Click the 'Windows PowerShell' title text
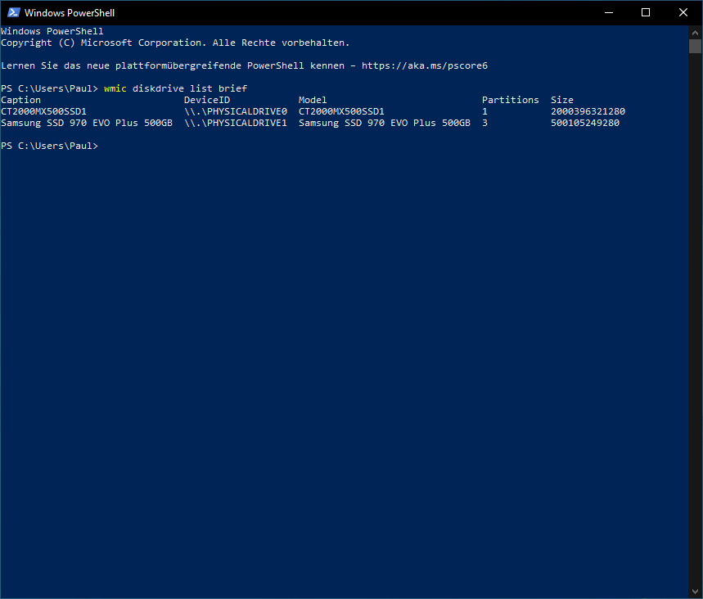 (70, 12)
